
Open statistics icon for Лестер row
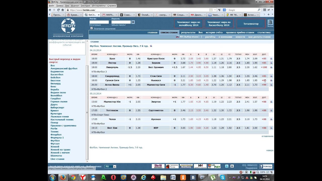pyautogui.click(x=271, y=63)
